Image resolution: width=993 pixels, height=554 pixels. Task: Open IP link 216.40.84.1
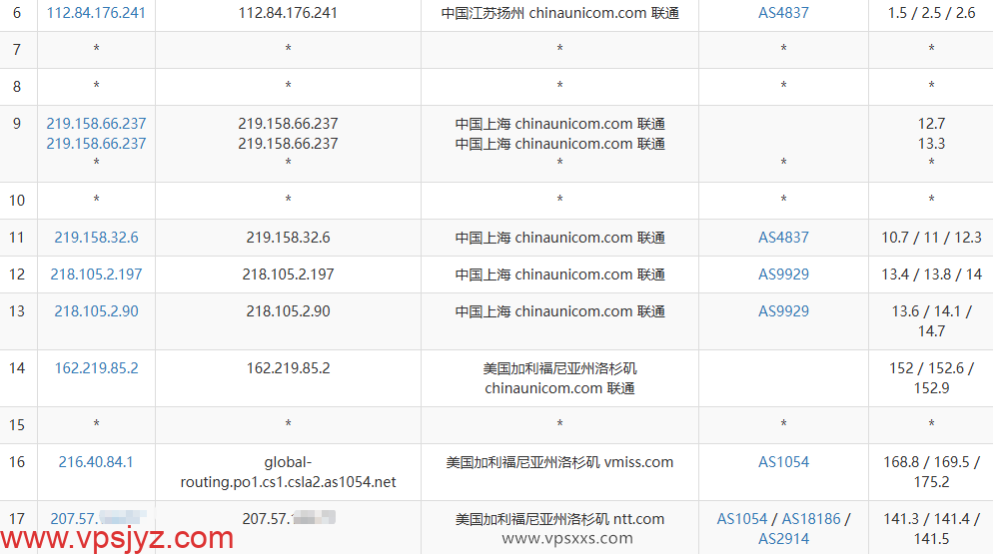tap(96, 461)
